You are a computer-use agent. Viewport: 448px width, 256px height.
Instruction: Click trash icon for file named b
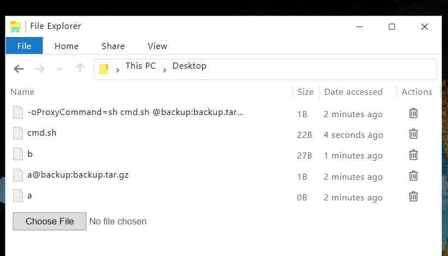coord(414,155)
